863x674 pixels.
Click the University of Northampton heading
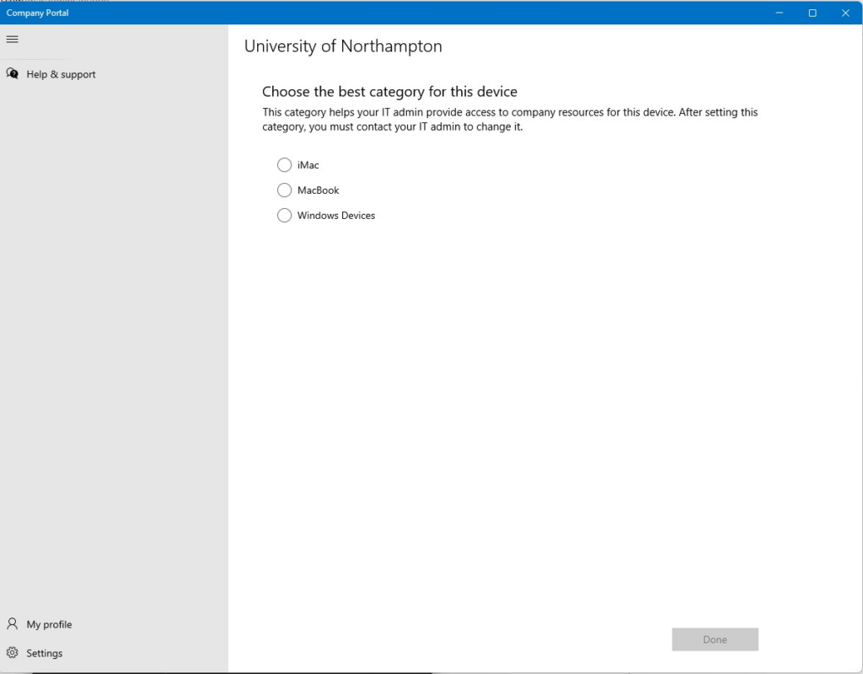coord(343,46)
